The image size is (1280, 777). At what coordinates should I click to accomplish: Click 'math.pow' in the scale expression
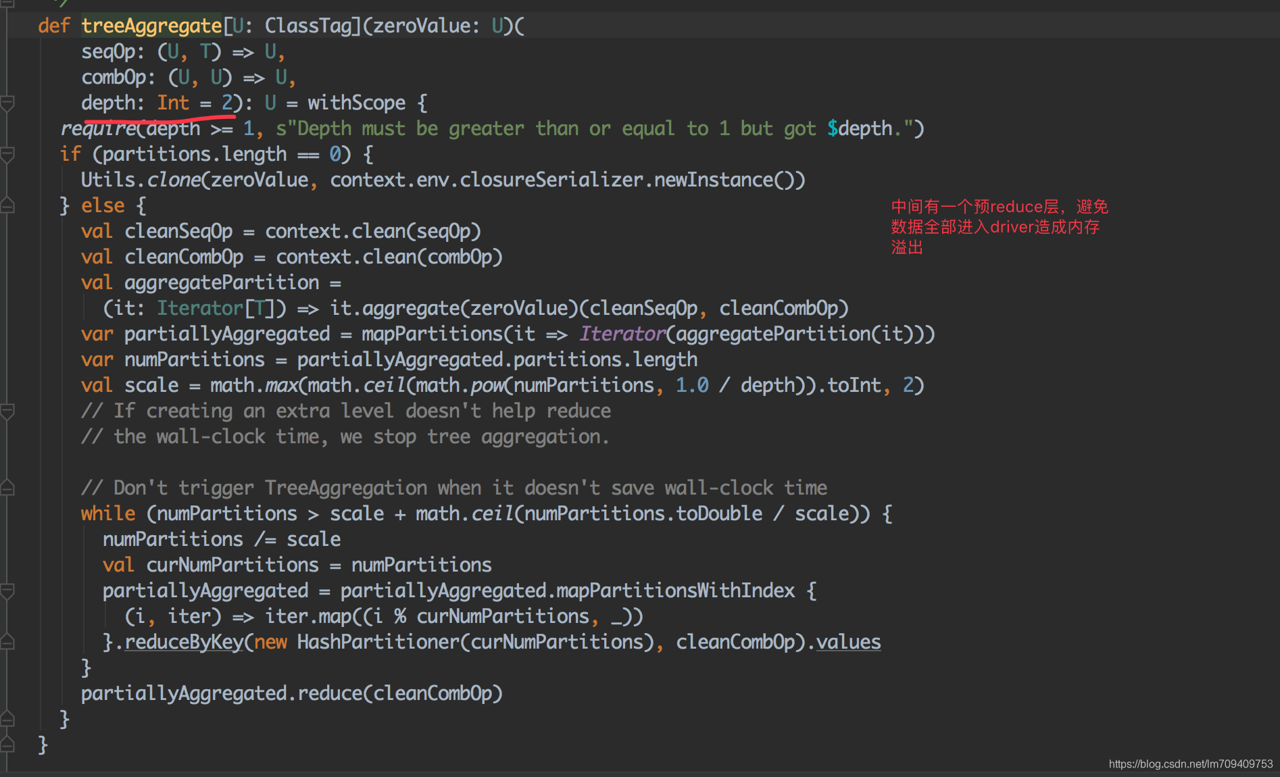460,385
